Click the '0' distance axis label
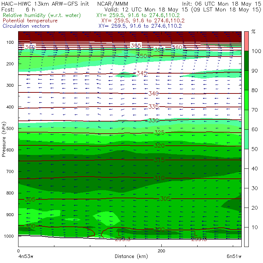Viewport: 263px width, 263px height. click(18, 251)
